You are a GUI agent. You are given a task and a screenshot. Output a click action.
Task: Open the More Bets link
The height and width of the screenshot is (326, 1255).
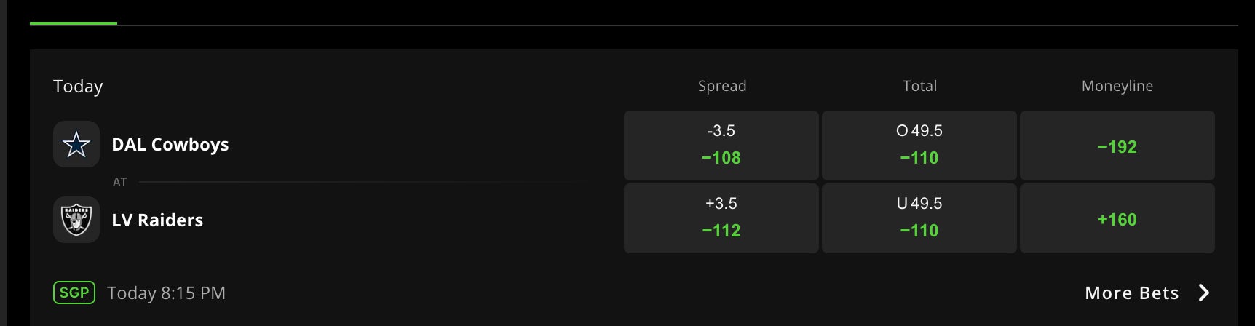(x=1131, y=293)
